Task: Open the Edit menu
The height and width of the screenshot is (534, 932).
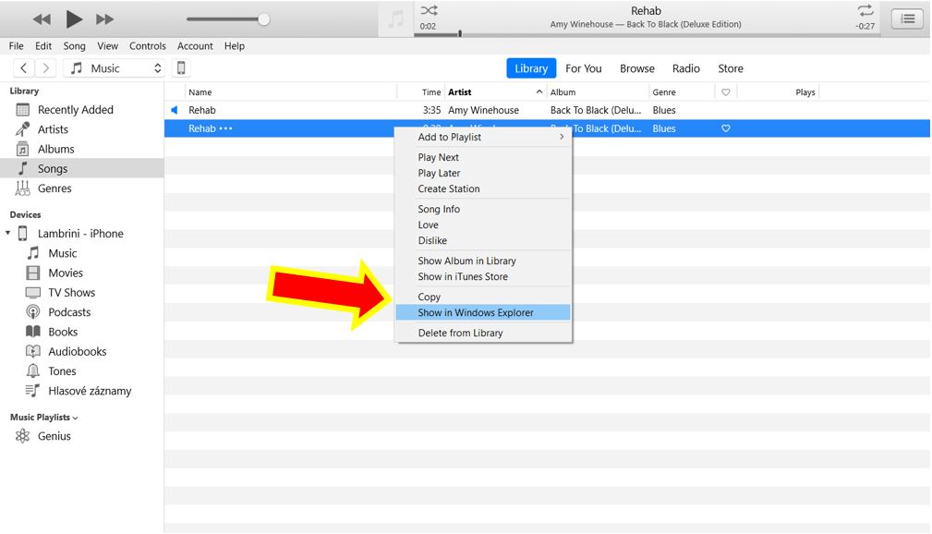Action: [x=43, y=46]
